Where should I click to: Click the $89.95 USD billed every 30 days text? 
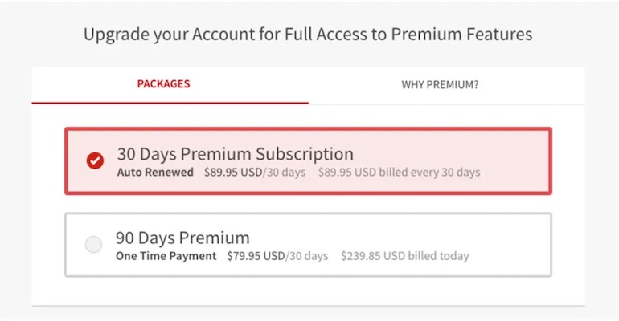point(399,172)
